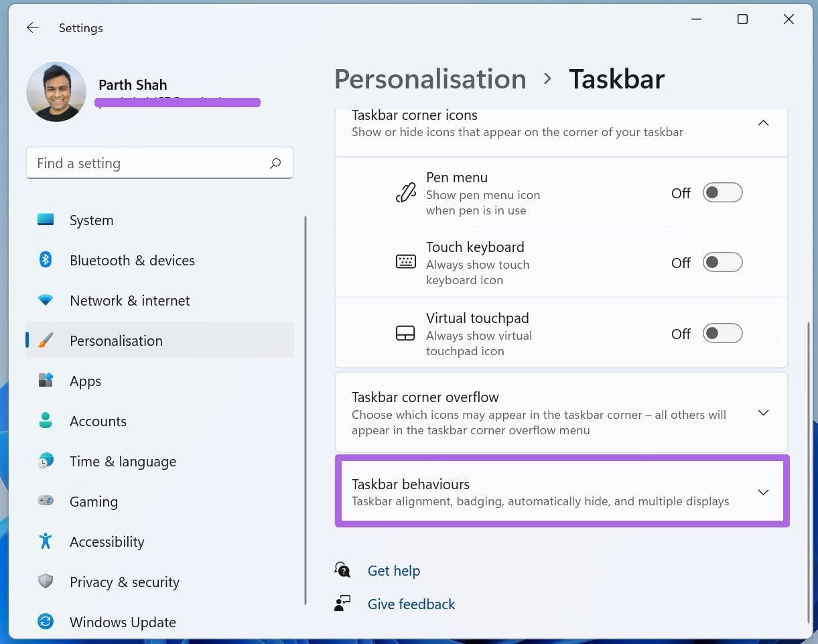818x644 pixels.
Task: Switch on the Virtual touchpad toggle
Action: click(722, 333)
